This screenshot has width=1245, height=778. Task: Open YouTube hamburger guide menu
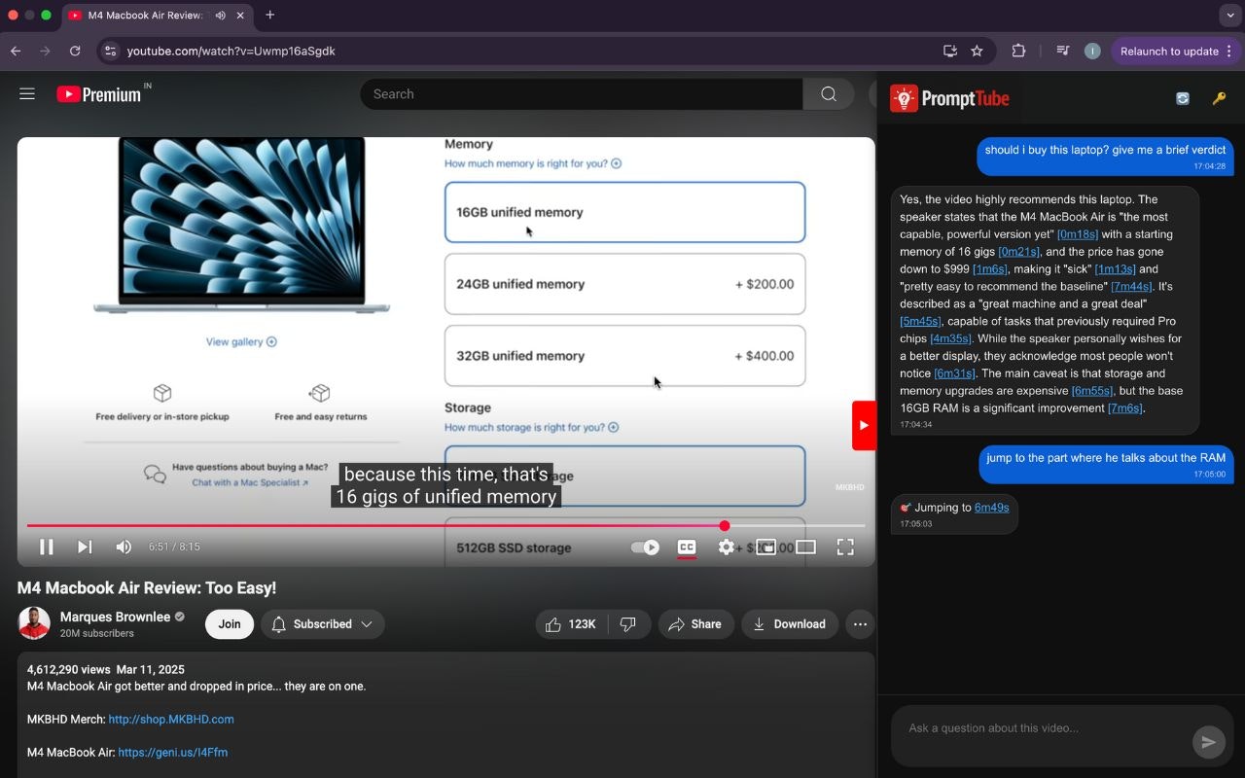point(27,94)
